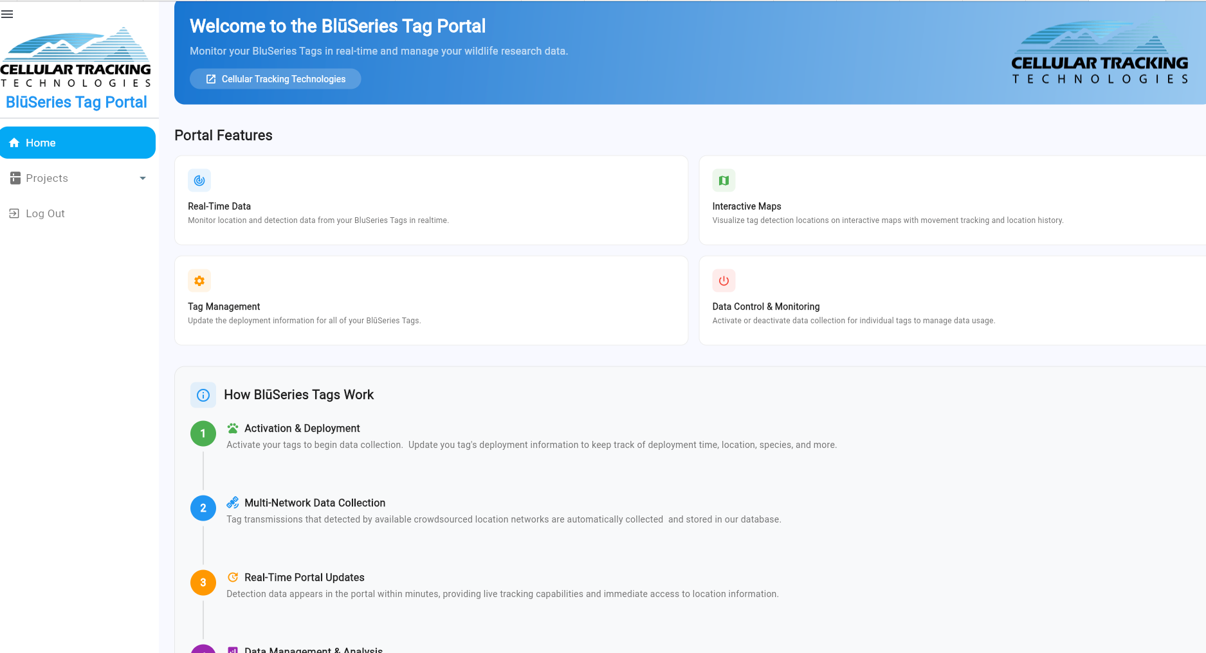Open the Cellular Tracking Technologies link button
Screen dimensions: 1206x653
coord(275,79)
